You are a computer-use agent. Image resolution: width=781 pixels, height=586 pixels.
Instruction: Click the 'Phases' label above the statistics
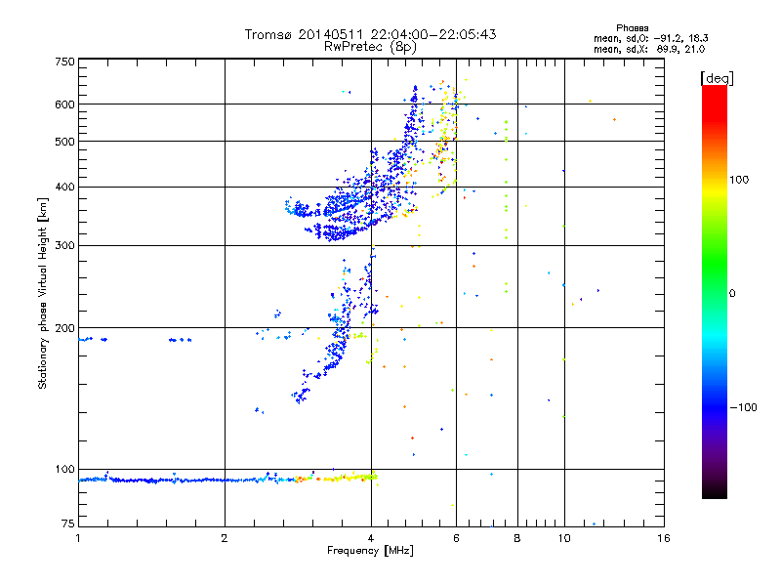coord(632,28)
